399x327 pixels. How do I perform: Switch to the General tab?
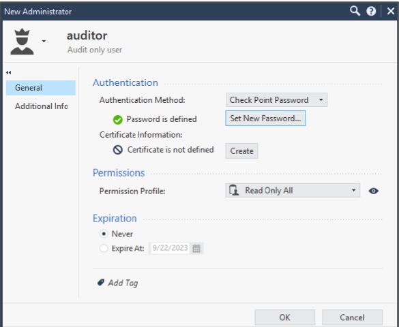pyautogui.click(x=41, y=88)
